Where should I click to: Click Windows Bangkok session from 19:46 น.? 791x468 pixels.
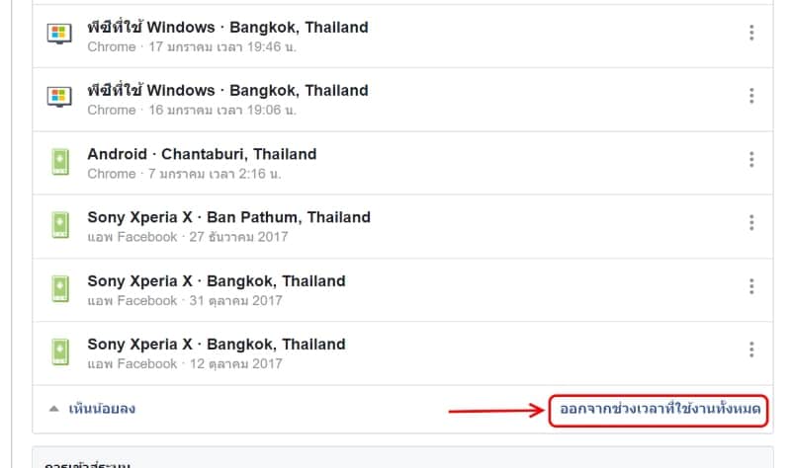coord(227,28)
